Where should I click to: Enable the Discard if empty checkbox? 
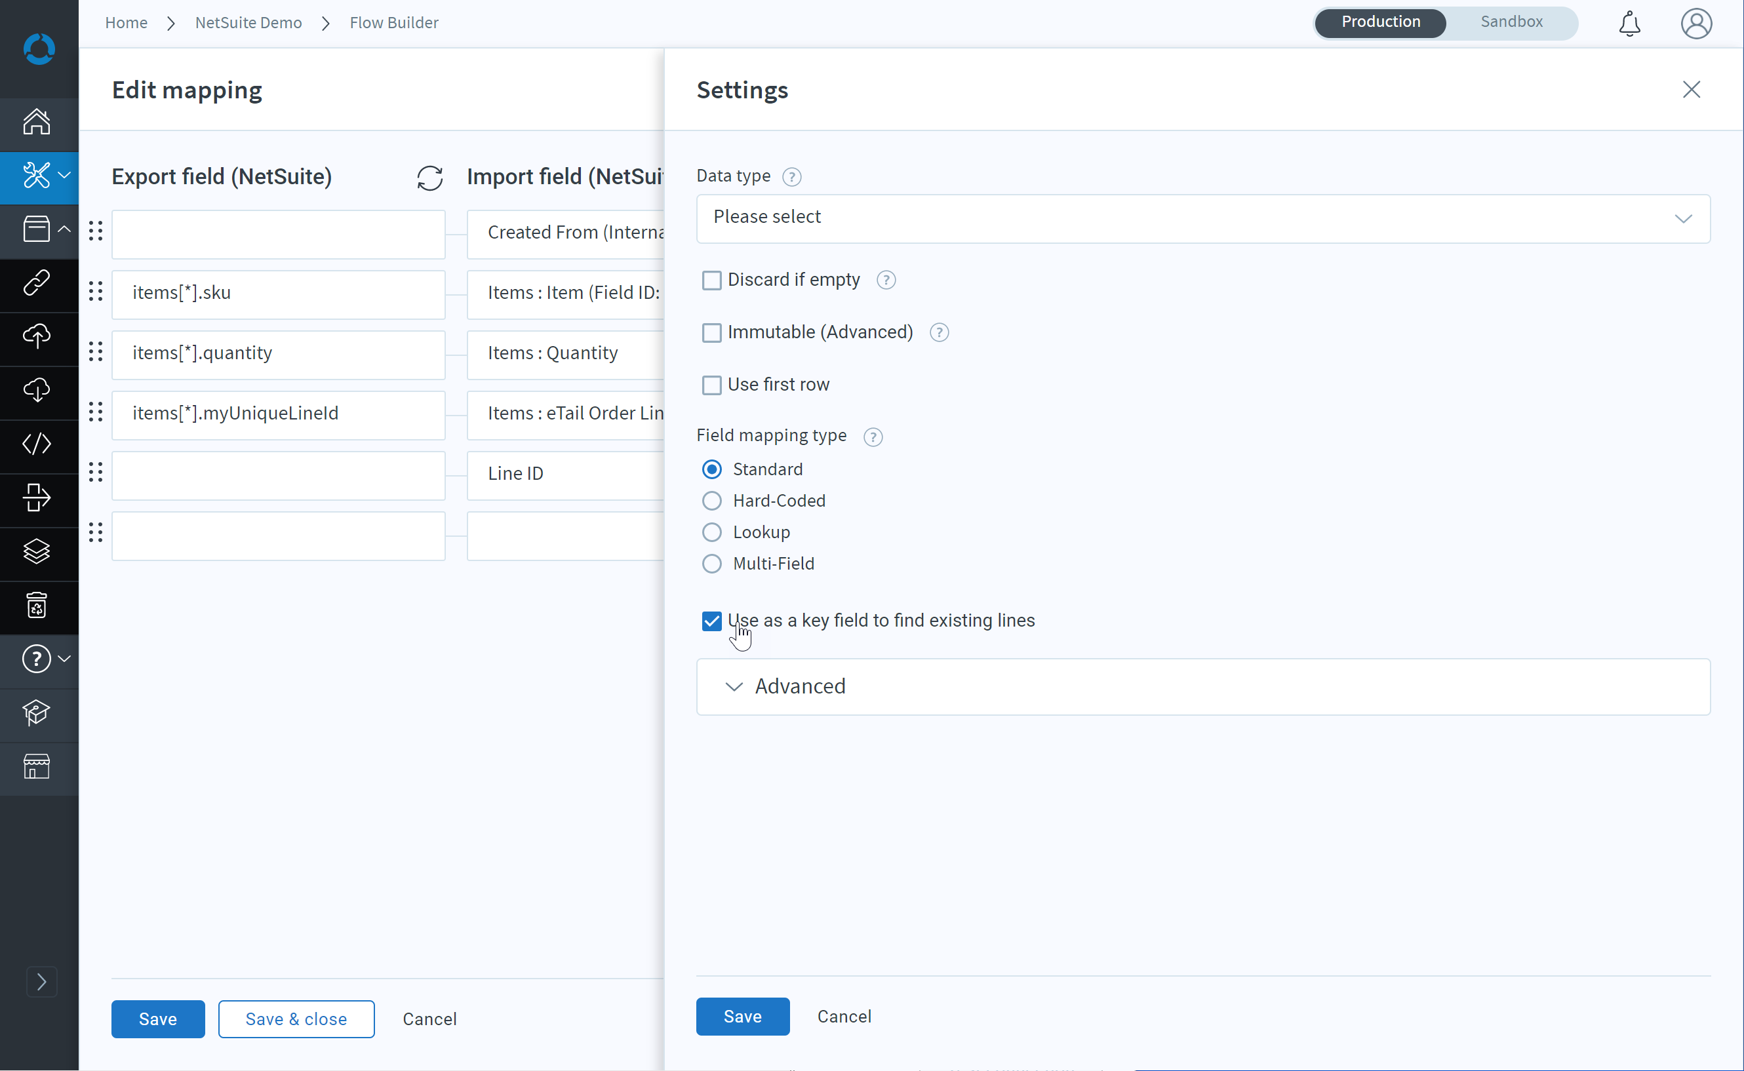(x=711, y=280)
